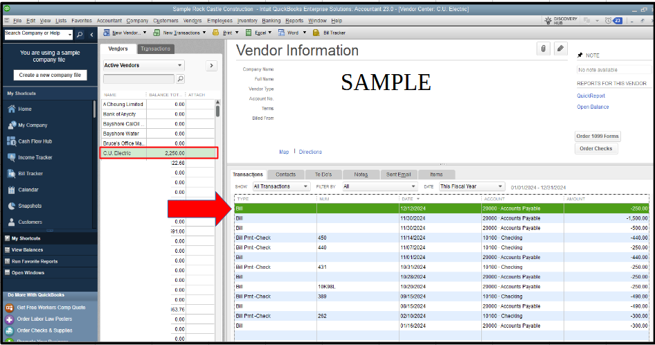
Task: Open Discovery Hub lightbulb icon
Action: click(x=548, y=21)
